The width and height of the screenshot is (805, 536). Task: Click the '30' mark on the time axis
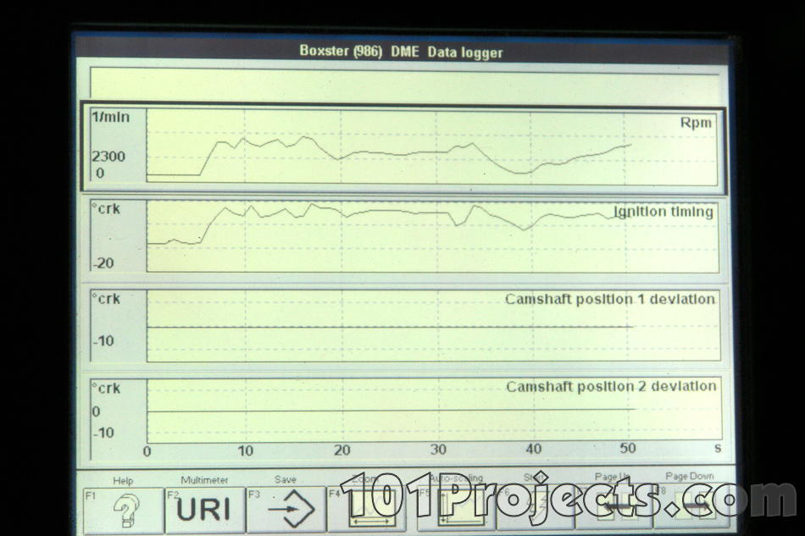tap(438, 450)
